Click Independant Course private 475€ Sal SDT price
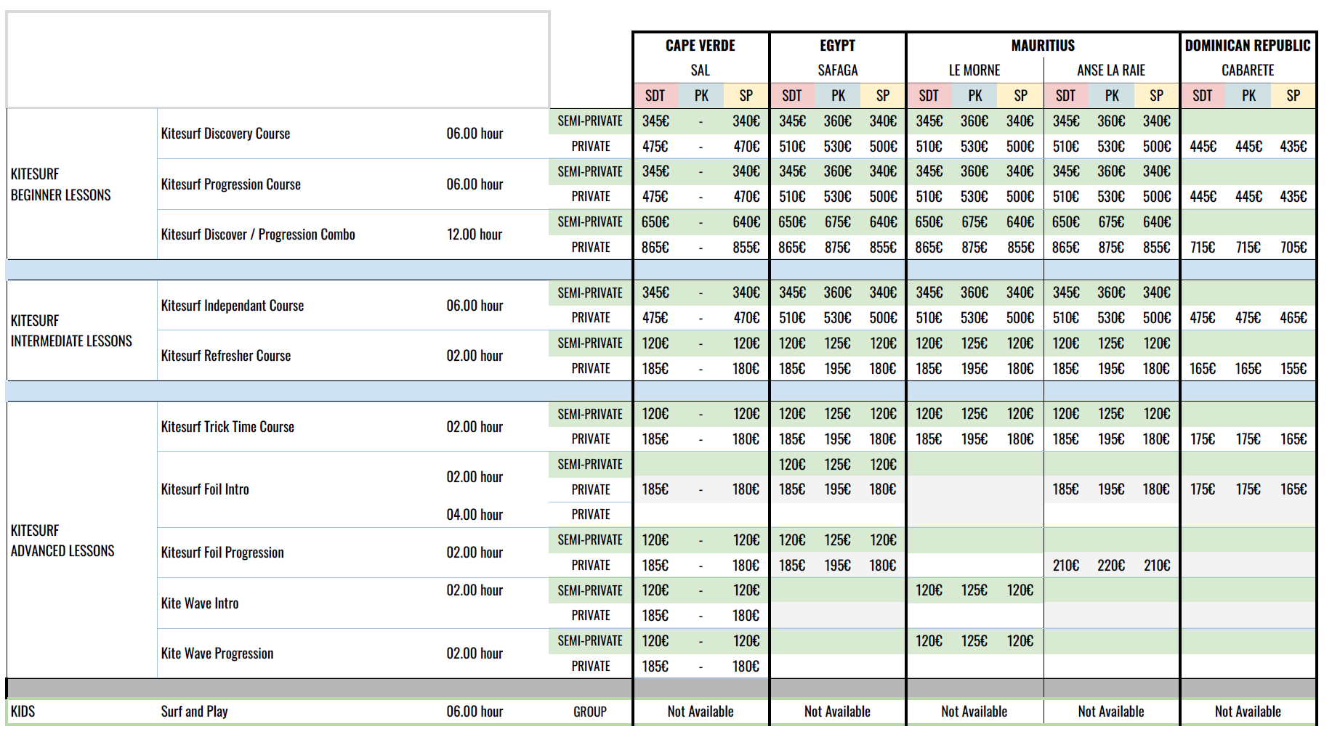Image resolution: width=1332 pixels, height=737 pixels. [655, 318]
